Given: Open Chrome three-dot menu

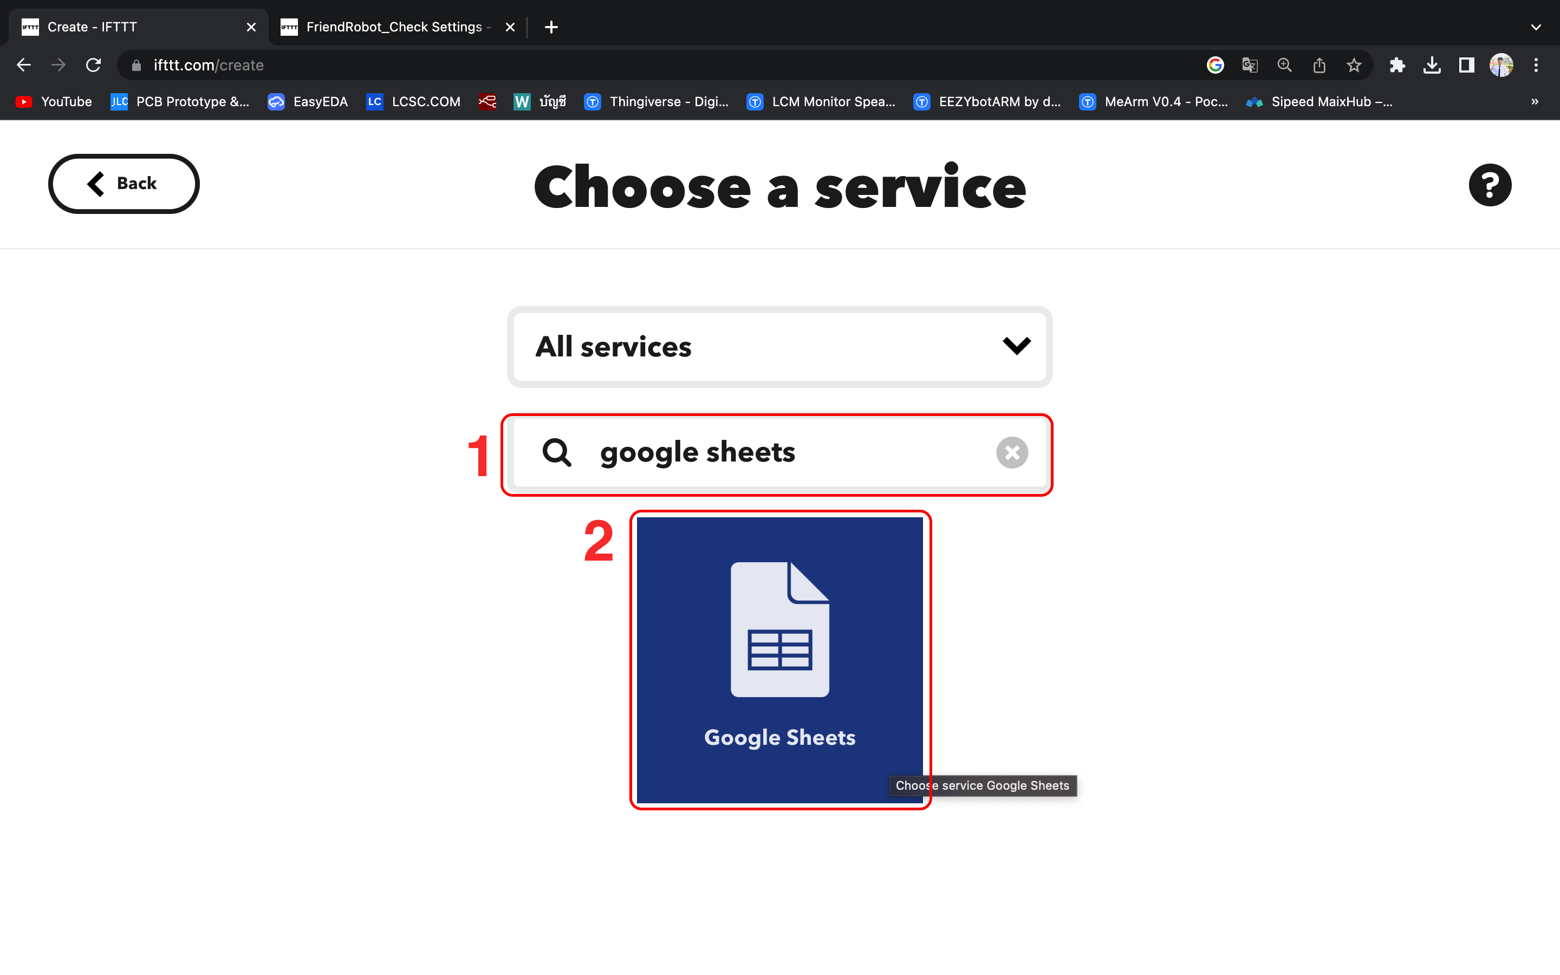Looking at the screenshot, I should pos(1536,65).
